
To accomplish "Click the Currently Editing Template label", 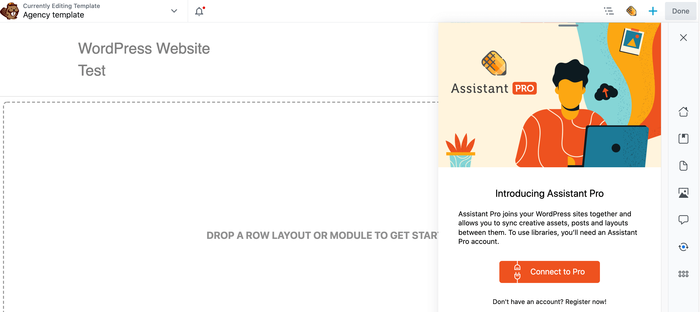I will 62,6.
